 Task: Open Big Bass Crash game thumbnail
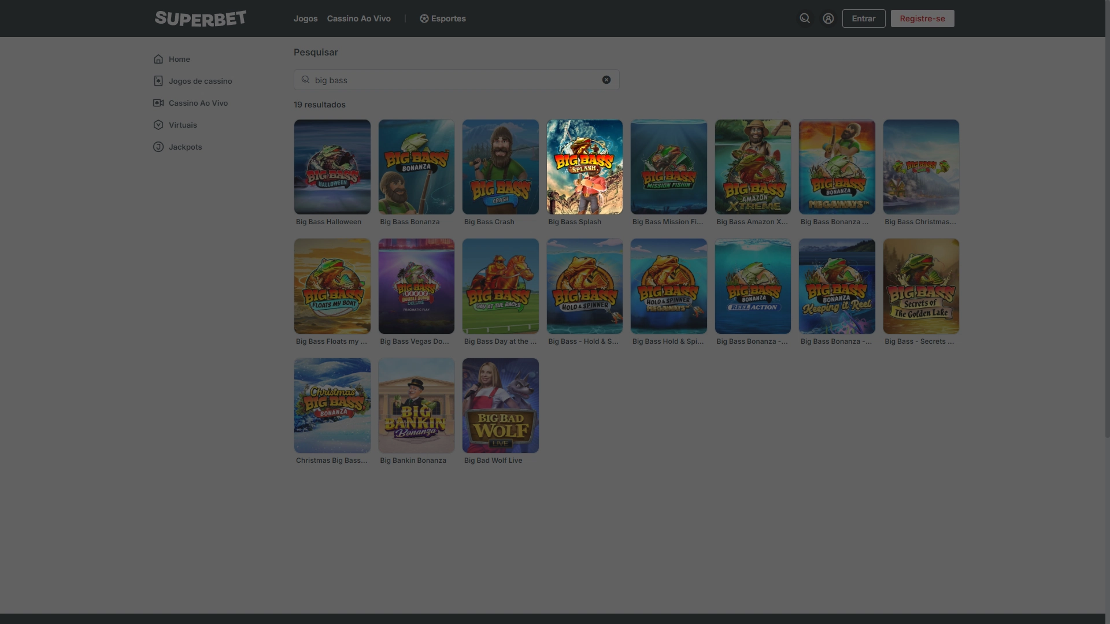tap(500, 167)
